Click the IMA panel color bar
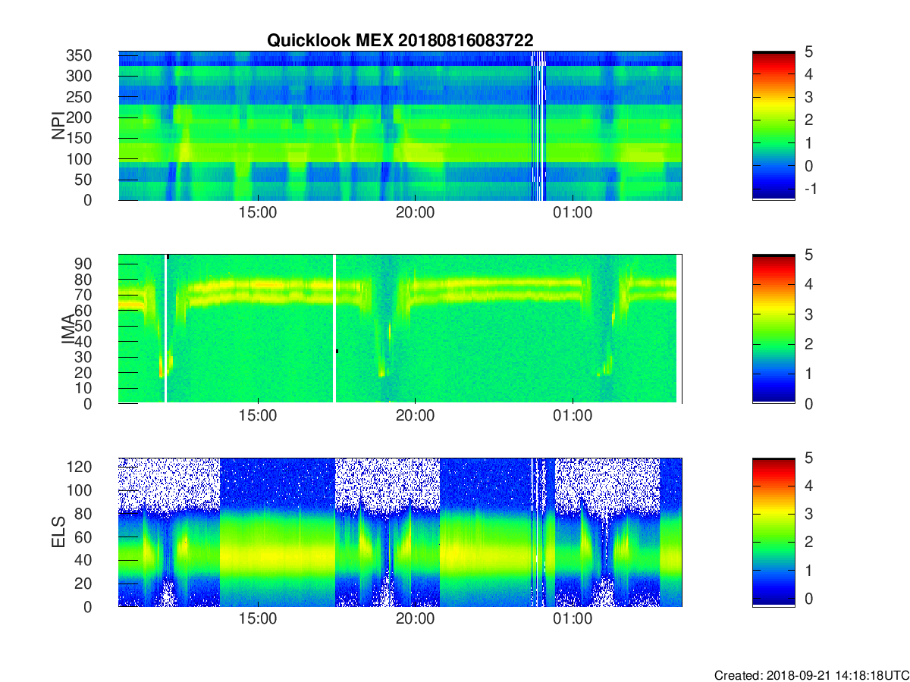Screen dimensions: 910x682 click(x=773, y=329)
